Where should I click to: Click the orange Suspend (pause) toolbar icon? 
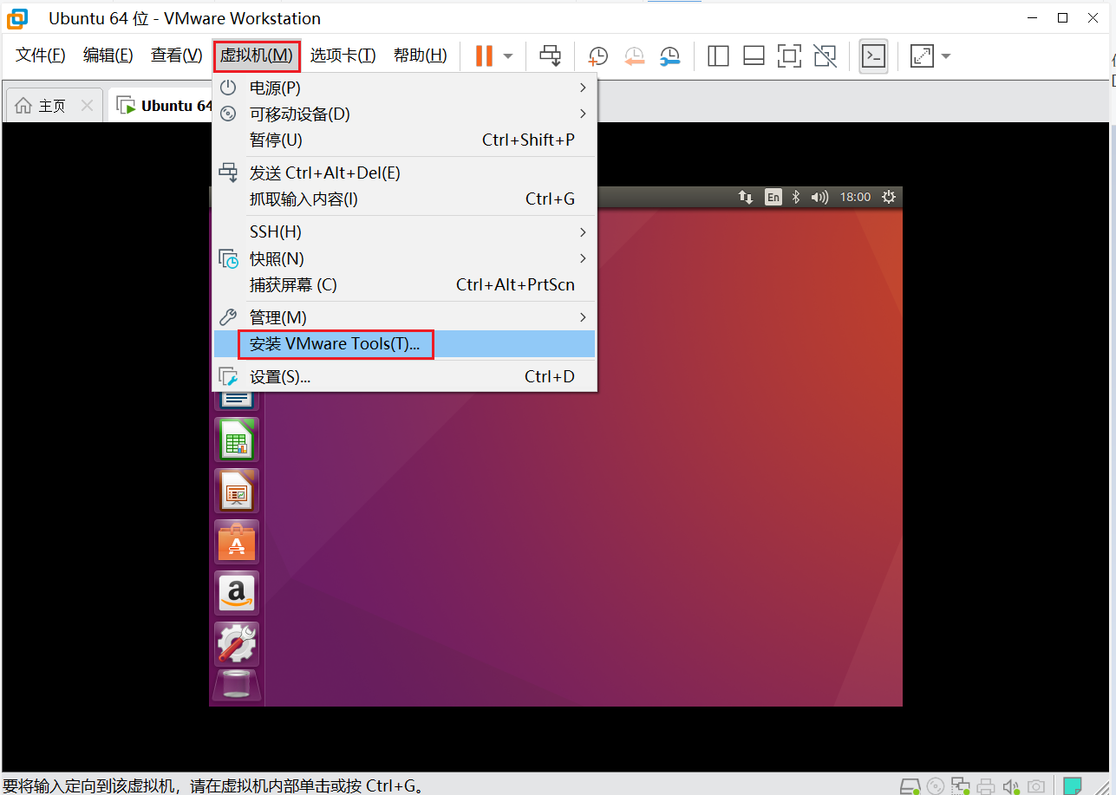pos(484,56)
